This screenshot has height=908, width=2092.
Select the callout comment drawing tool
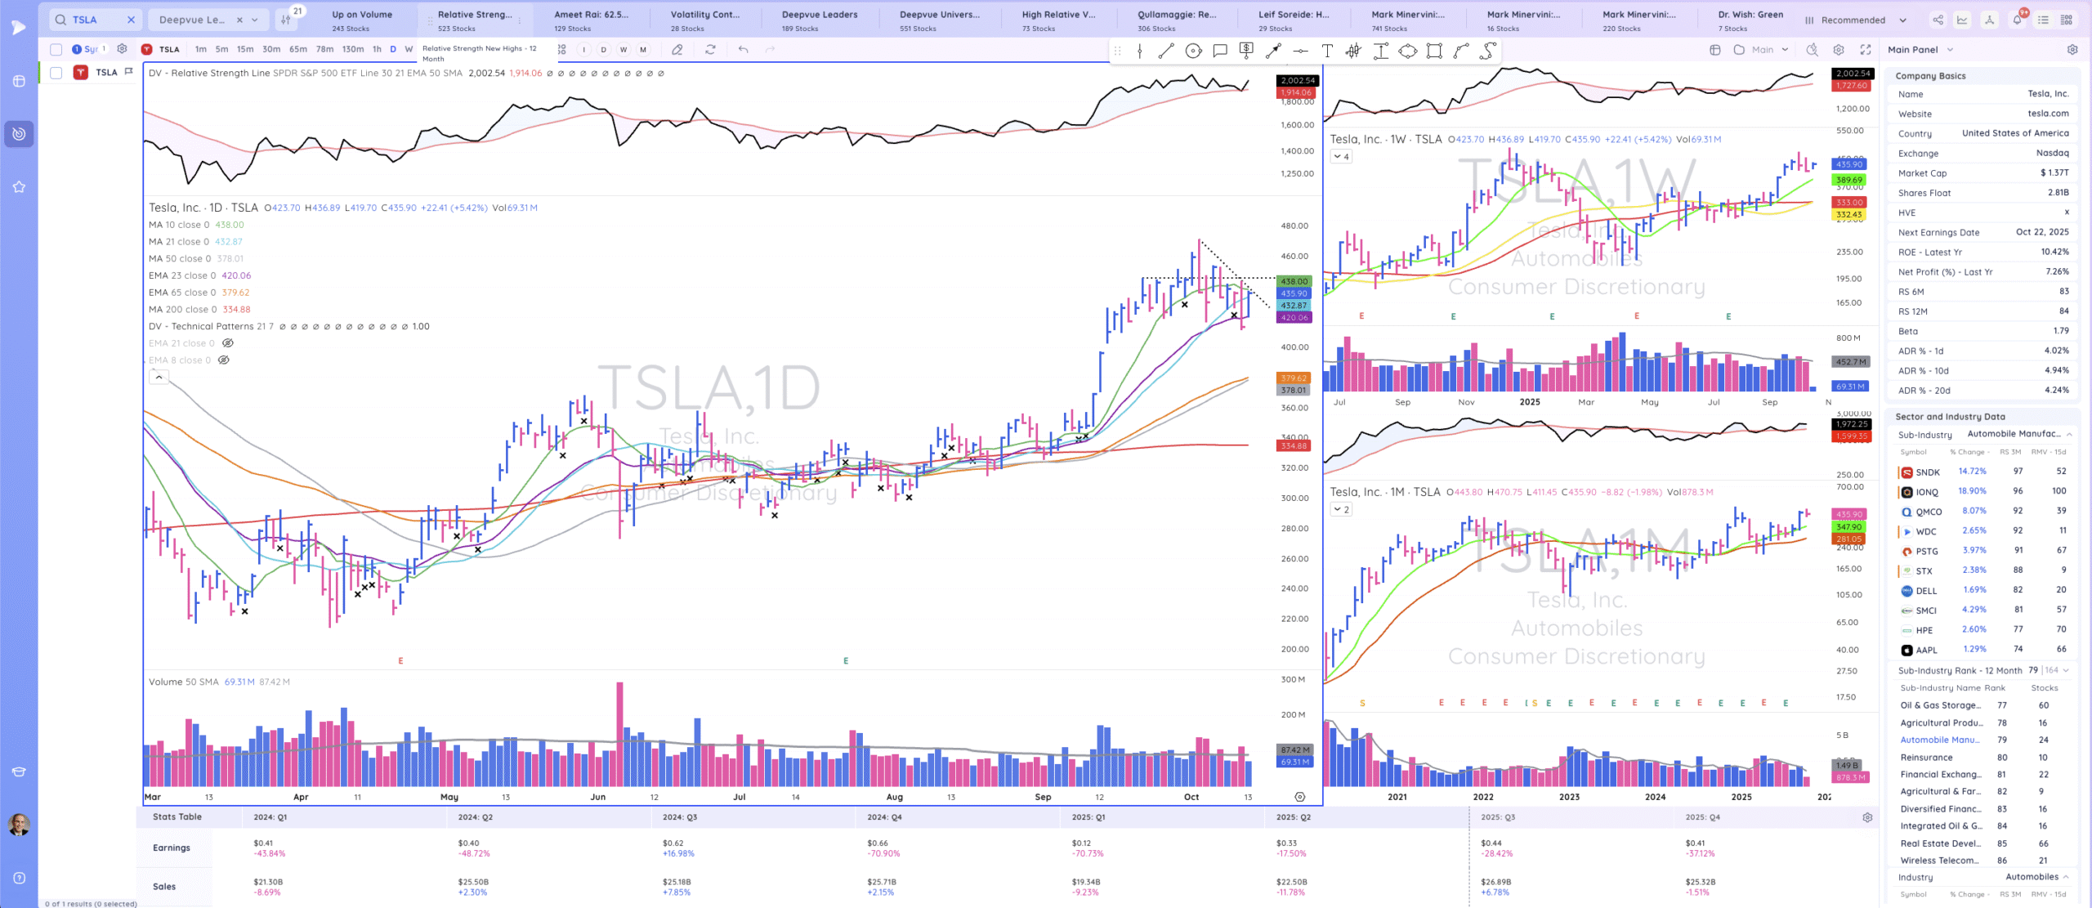1220,51
